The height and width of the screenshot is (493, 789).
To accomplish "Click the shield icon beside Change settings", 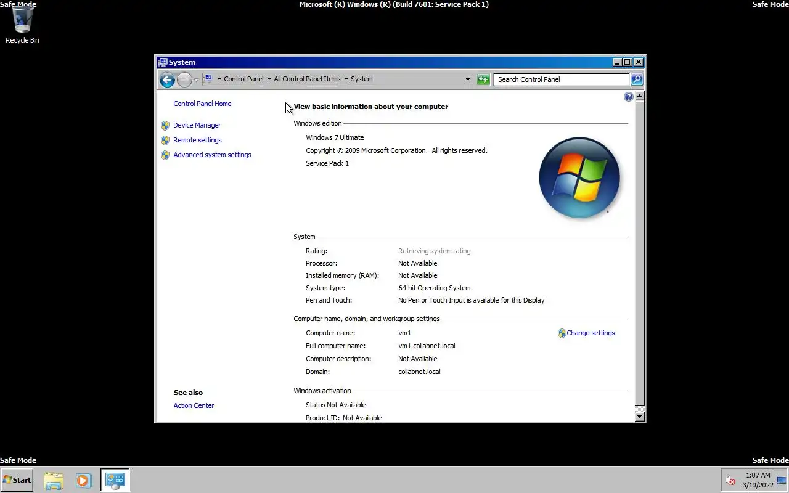I will pos(562,333).
